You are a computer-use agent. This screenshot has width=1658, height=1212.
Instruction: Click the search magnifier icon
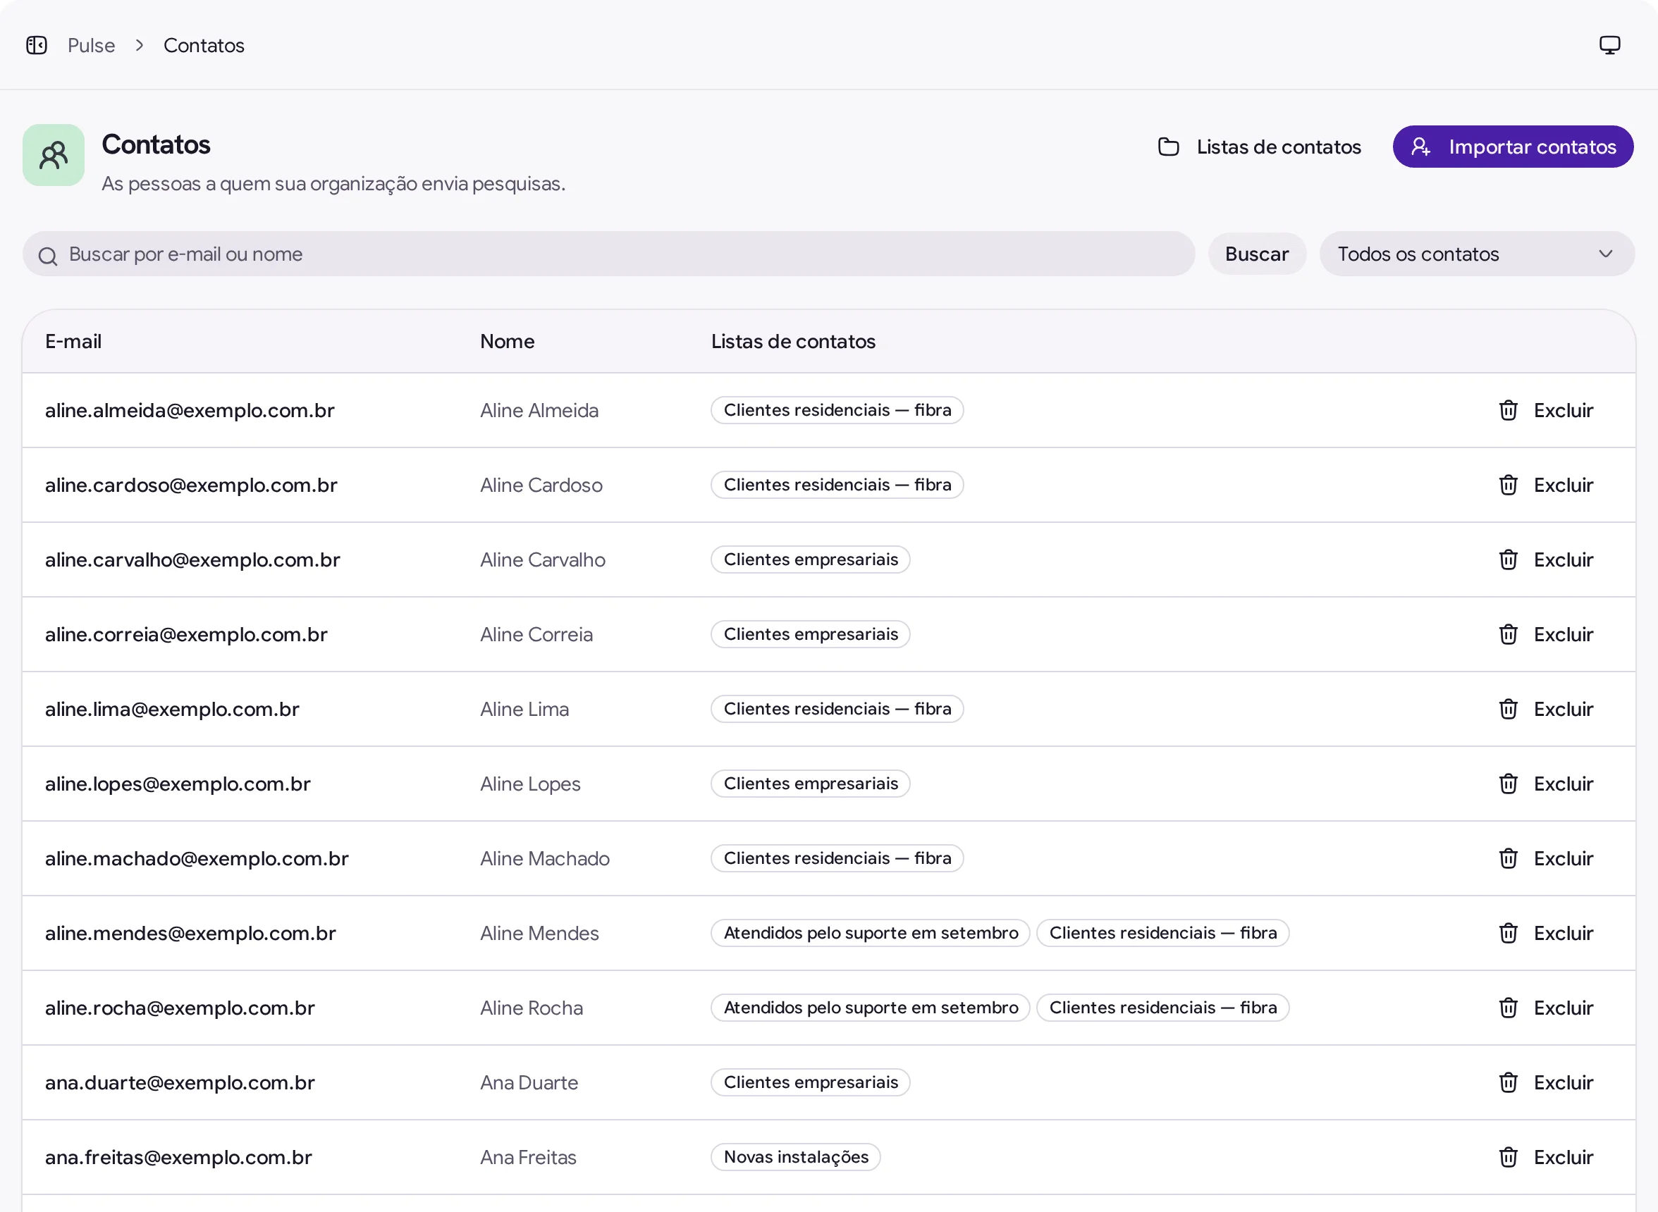pyautogui.click(x=49, y=255)
